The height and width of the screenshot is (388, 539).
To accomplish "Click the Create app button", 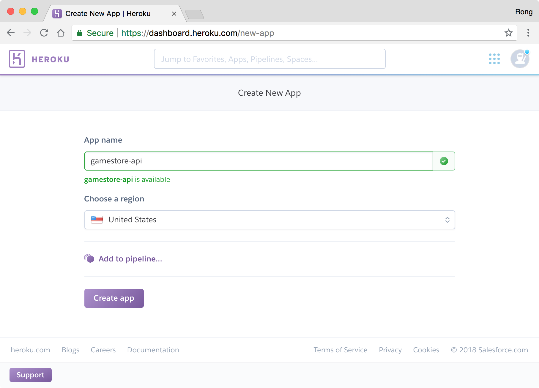I will pyautogui.click(x=114, y=298).
